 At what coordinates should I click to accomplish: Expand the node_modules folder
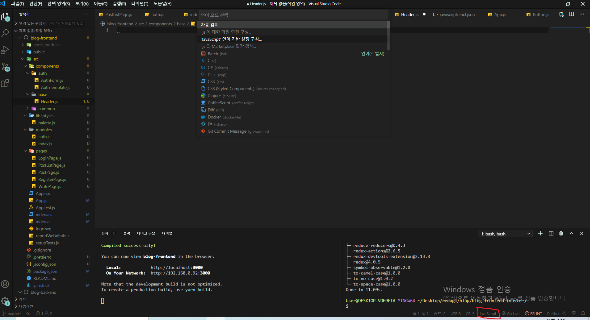point(23,45)
